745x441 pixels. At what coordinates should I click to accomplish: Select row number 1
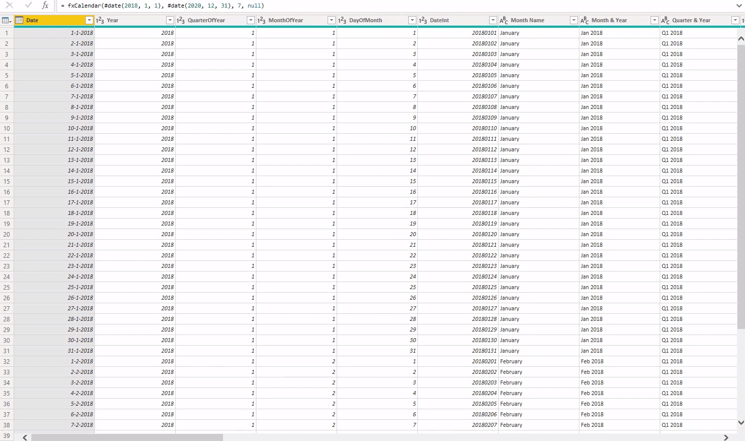coord(7,33)
